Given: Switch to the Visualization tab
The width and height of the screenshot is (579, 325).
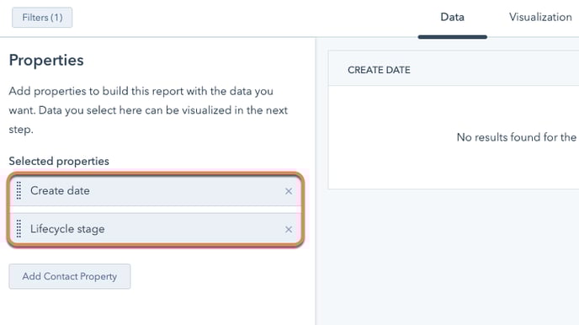Looking at the screenshot, I should pyautogui.click(x=540, y=17).
